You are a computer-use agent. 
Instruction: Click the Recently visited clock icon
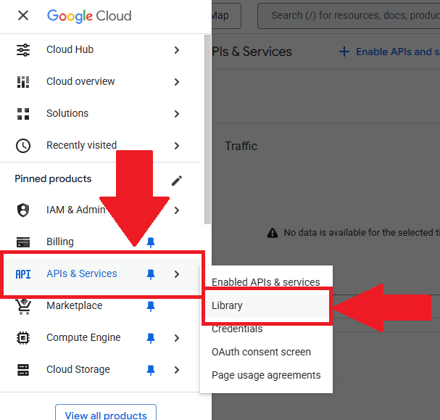[x=23, y=146]
